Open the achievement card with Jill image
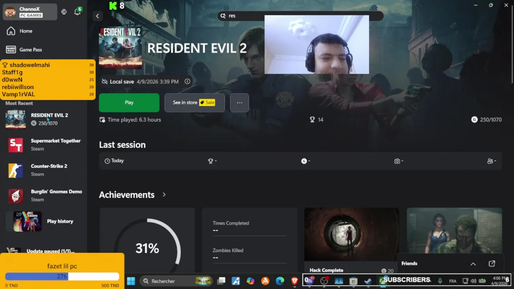514x289 pixels. 454,231
